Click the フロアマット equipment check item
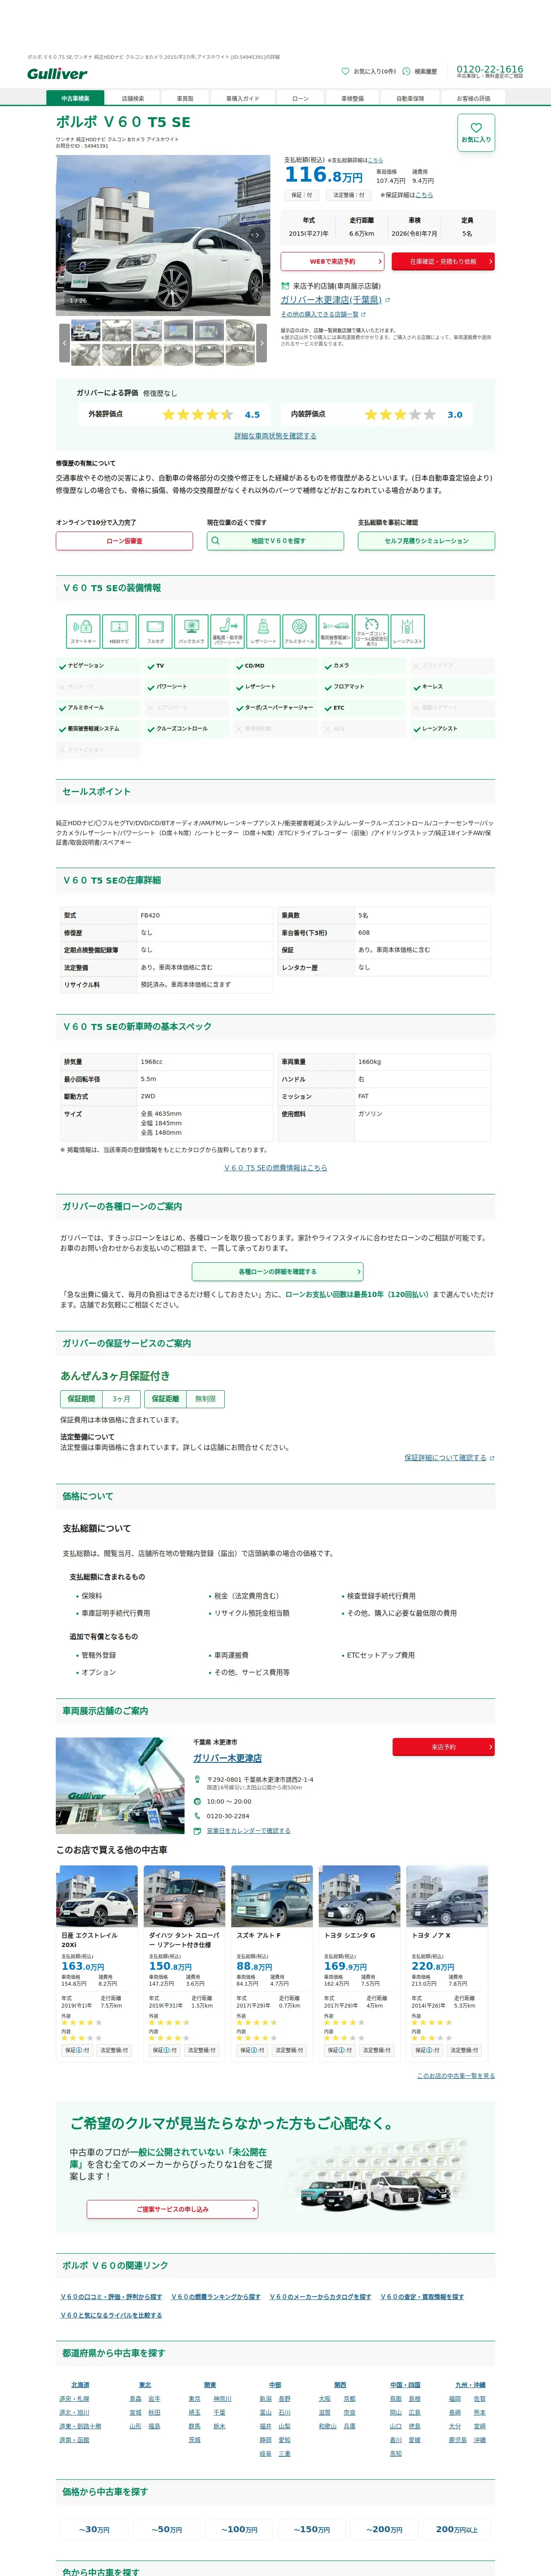Screen dimensions: 551x2576 pyautogui.click(x=364, y=687)
